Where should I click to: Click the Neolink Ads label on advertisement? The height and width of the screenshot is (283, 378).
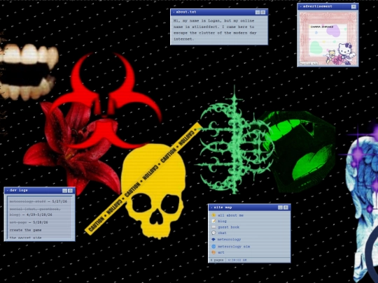click(x=309, y=64)
